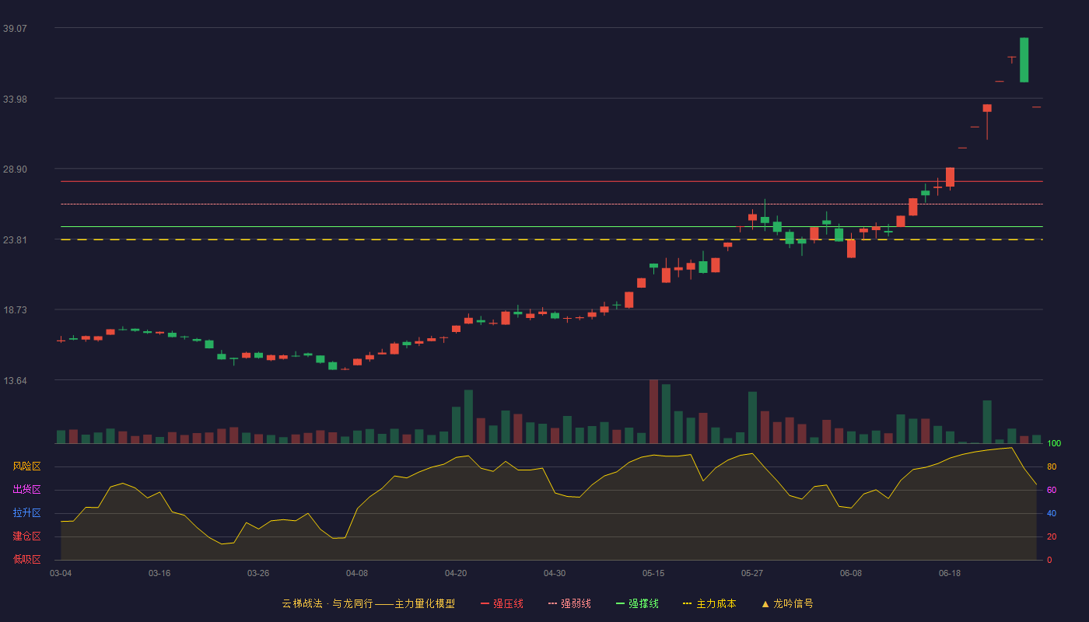Toggle the 主力成本 legend item
Screen dimensions: 1089x622
pos(709,603)
